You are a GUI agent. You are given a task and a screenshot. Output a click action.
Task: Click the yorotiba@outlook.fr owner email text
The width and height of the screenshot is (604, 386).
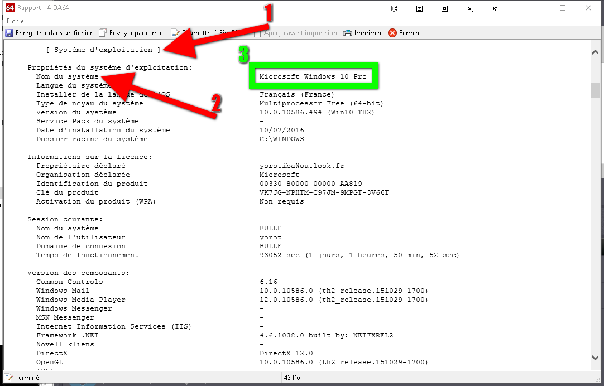click(302, 166)
